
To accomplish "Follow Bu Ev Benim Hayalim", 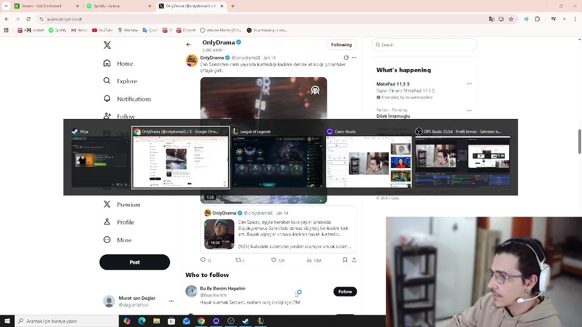I will pos(345,292).
